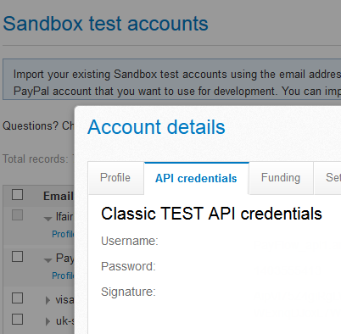Click the Signature value area
This screenshot has width=341, height=334.
pyautogui.click(x=295, y=303)
